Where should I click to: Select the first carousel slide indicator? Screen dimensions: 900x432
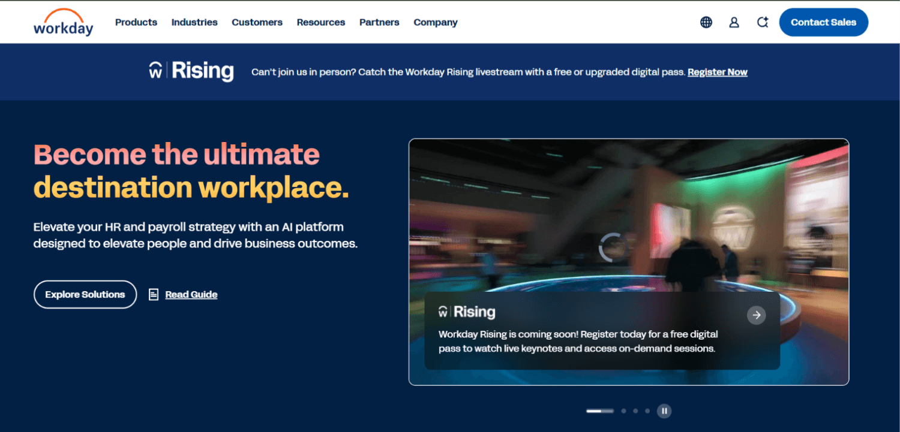coord(600,411)
